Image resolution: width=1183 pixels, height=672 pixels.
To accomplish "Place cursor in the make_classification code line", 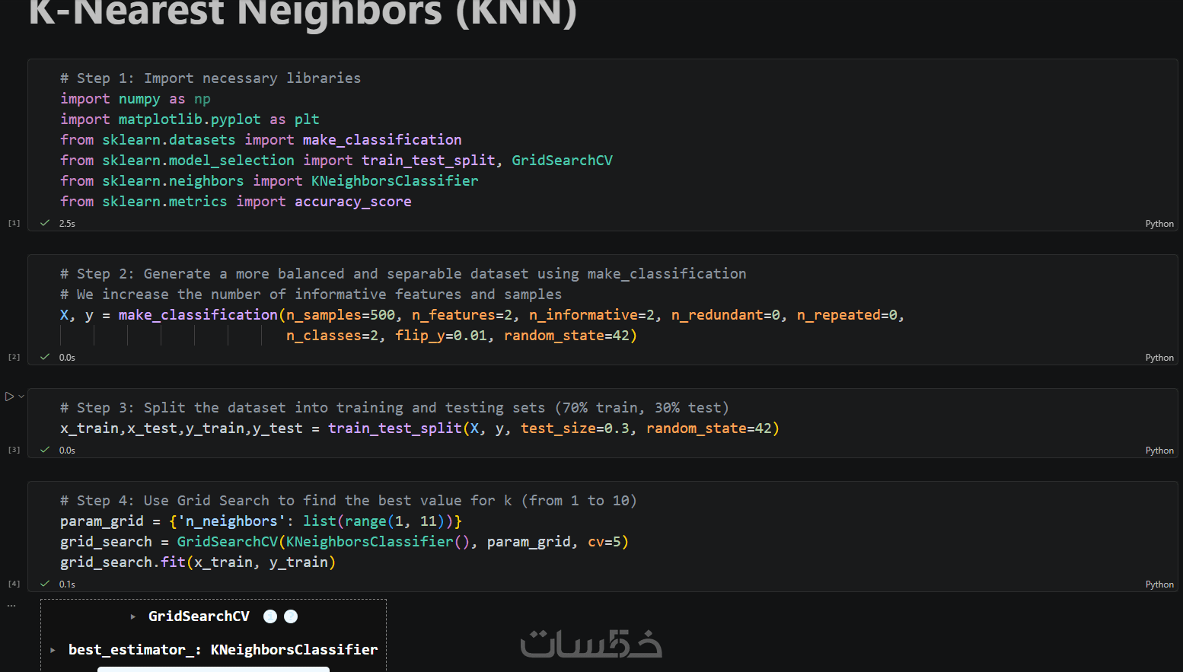I will [482, 315].
